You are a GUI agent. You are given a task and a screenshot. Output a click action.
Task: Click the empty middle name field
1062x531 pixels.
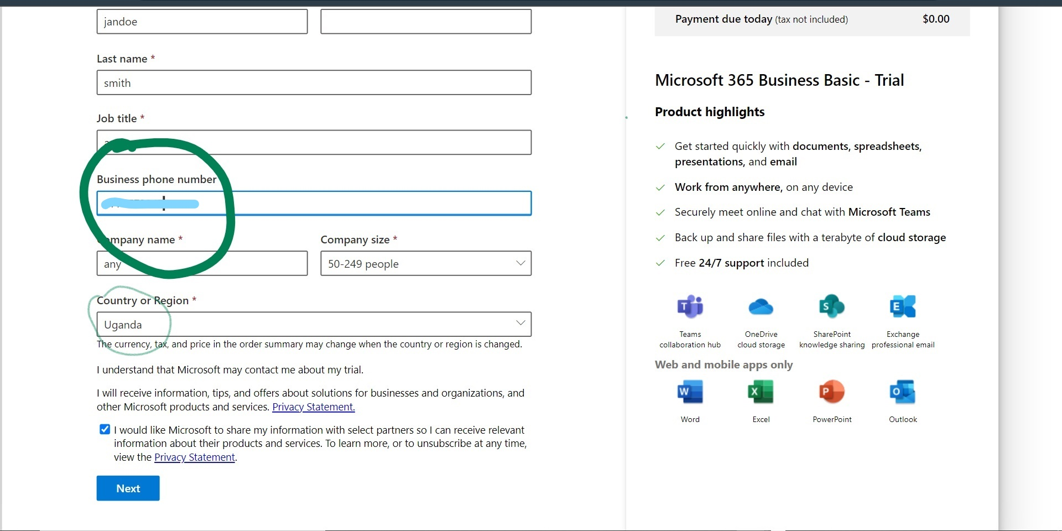pyautogui.click(x=426, y=22)
